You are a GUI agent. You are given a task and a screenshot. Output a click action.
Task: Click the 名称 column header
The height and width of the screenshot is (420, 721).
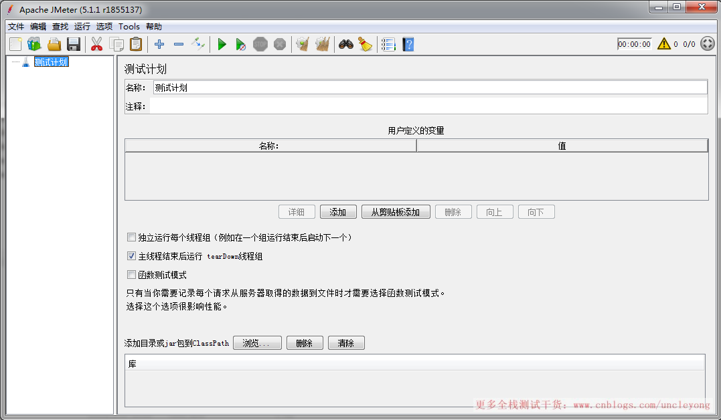click(270, 146)
